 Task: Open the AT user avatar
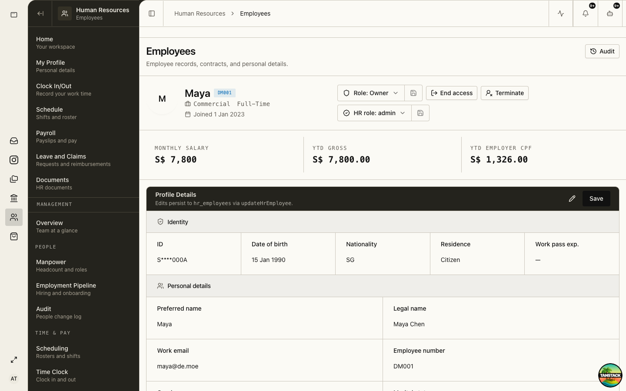click(x=14, y=379)
